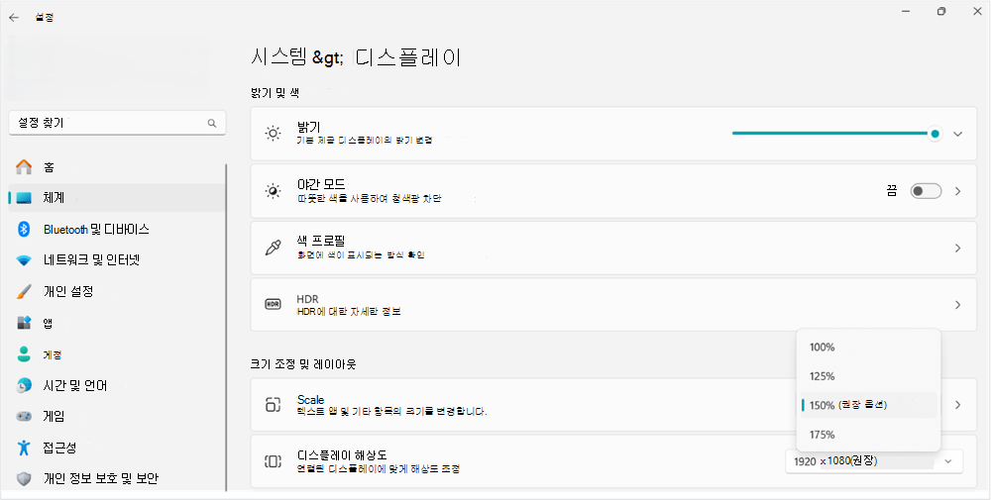Click the 게임 controller icon
The image size is (991, 500).
click(24, 416)
